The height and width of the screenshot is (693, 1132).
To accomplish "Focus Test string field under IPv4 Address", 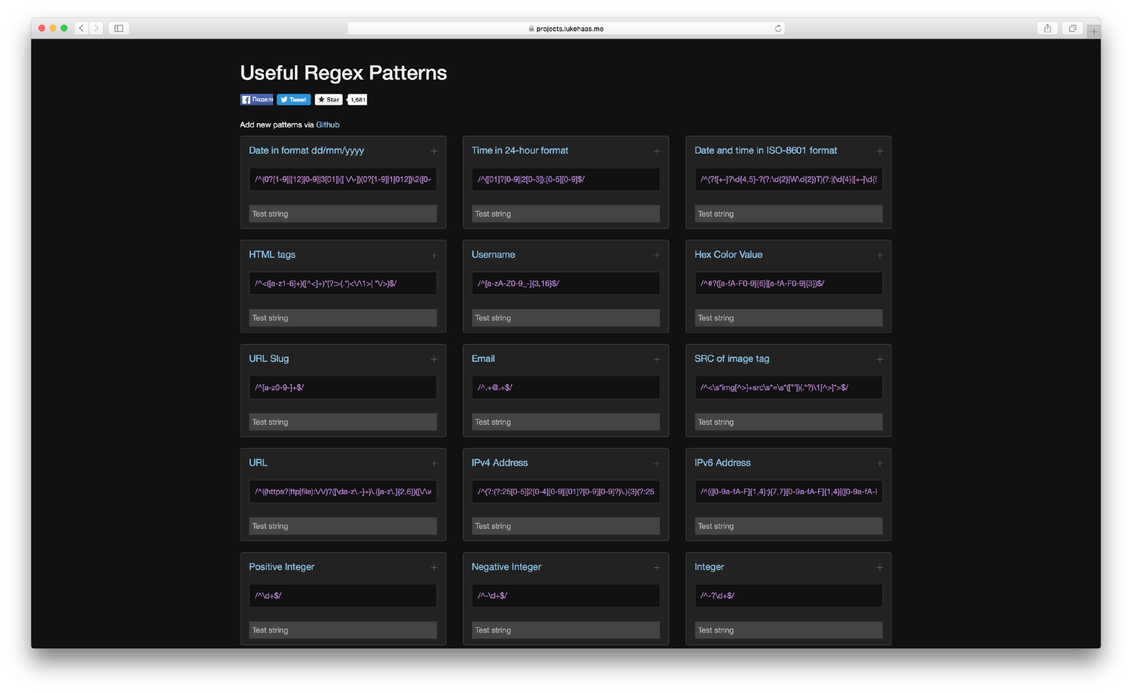I will click(x=566, y=526).
